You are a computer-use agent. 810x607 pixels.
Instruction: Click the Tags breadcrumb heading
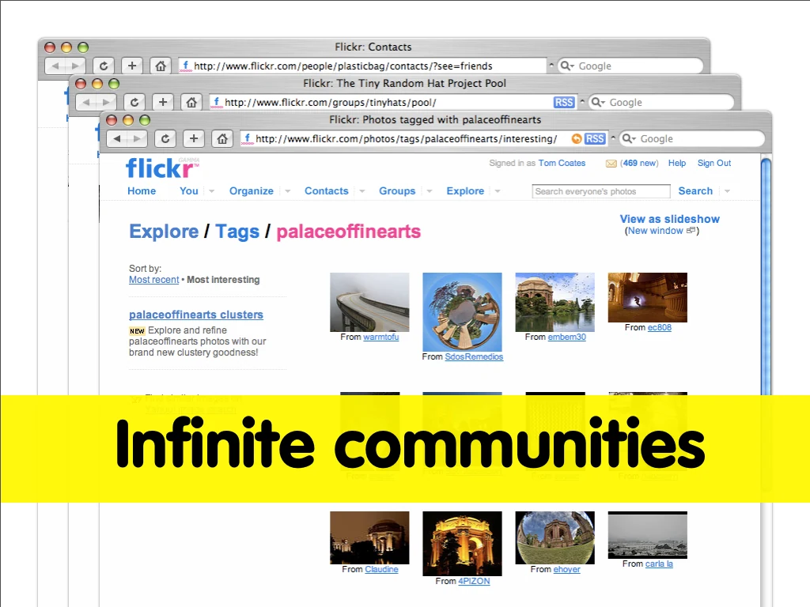point(237,232)
